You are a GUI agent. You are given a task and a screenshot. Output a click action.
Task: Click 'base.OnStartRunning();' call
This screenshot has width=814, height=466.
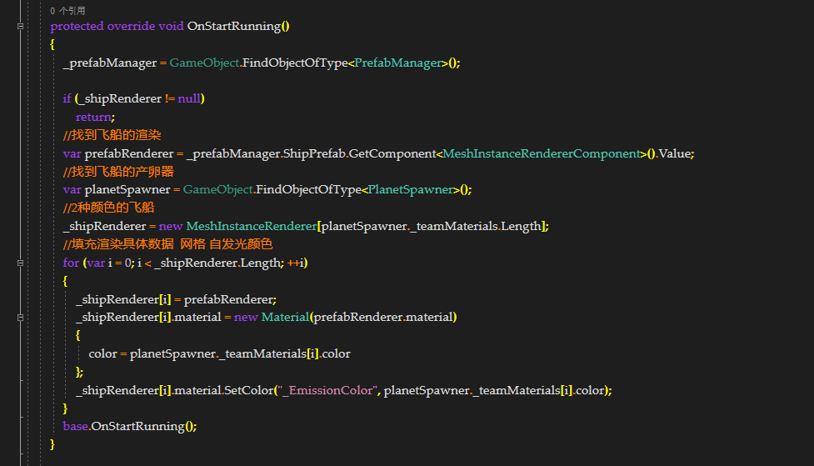[130, 427]
